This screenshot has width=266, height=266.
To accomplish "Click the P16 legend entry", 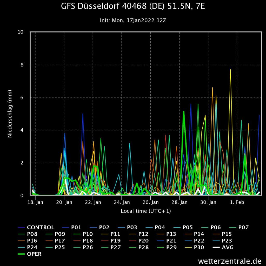I will pos(32,241).
